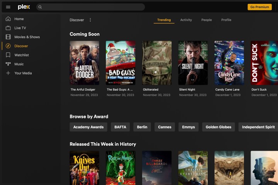Select the Movies & Shows film icon
Image resolution: width=278 pixels, height=185 pixels.
(8, 37)
